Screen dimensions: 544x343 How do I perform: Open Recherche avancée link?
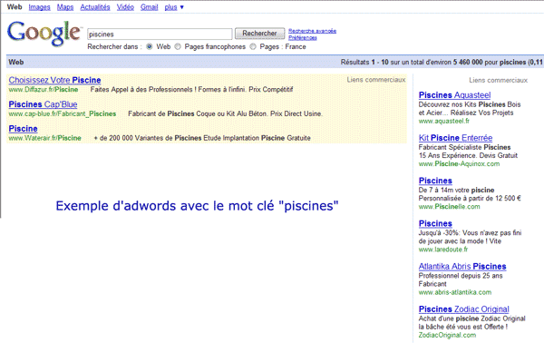(x=312, y=31)
